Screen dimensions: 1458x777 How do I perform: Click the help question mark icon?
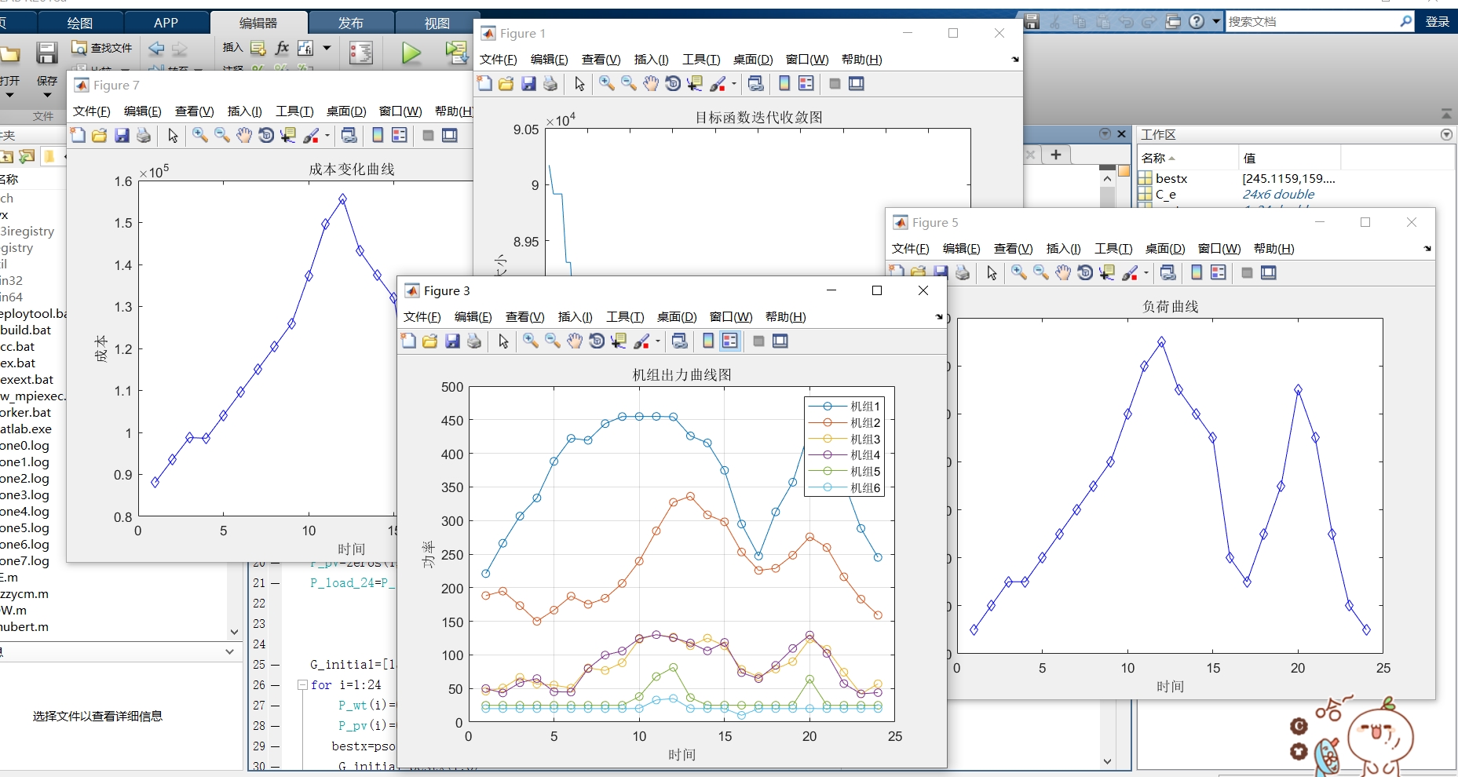pos(1197,21)
